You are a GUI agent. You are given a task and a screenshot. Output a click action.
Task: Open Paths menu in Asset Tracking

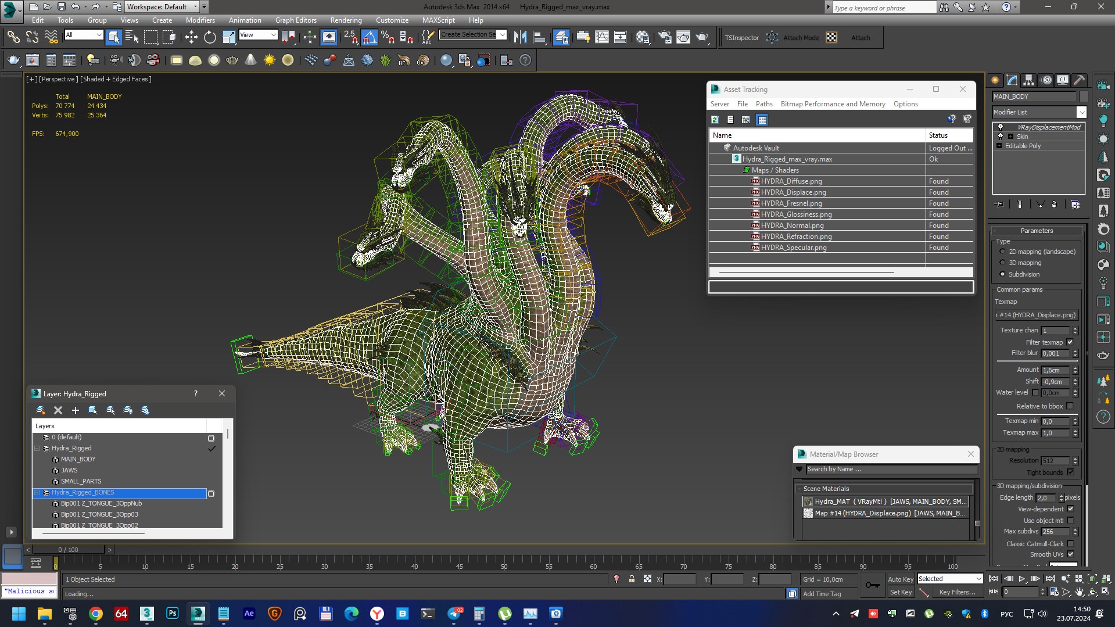764,104
